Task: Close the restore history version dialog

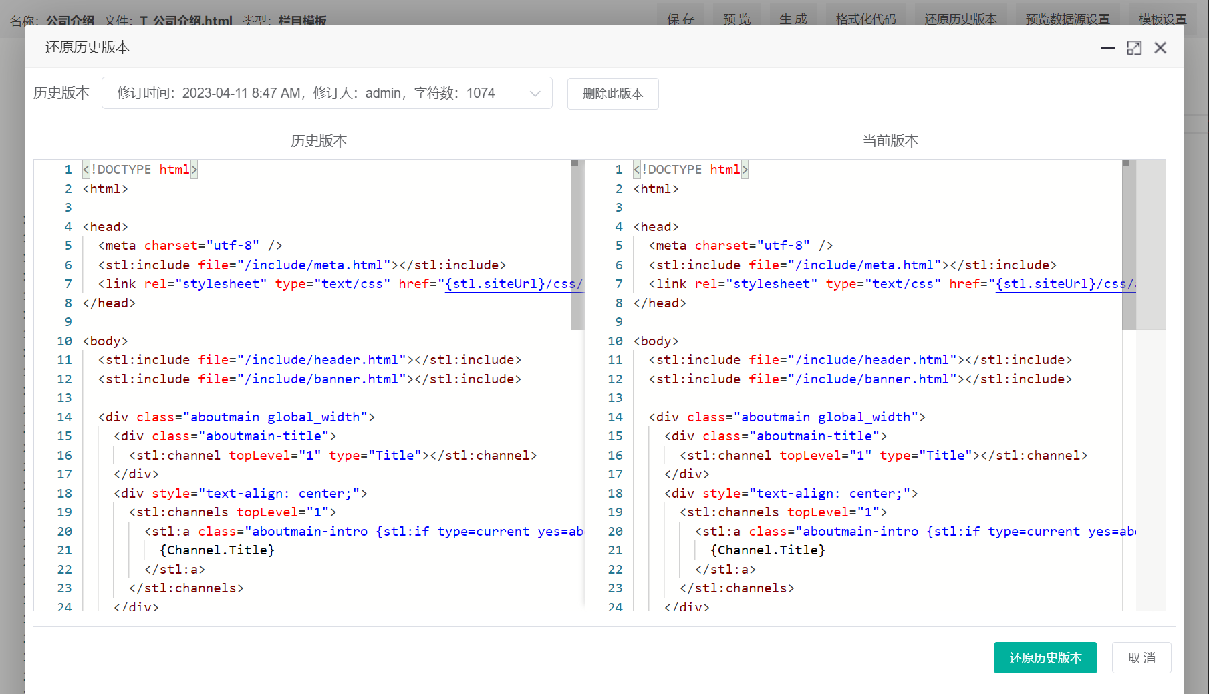Action: point(1160,48)
